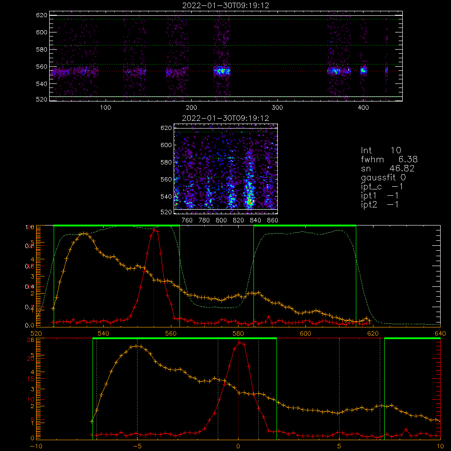Click x-axis label 860 under middle image

click(x=273, y=221)
